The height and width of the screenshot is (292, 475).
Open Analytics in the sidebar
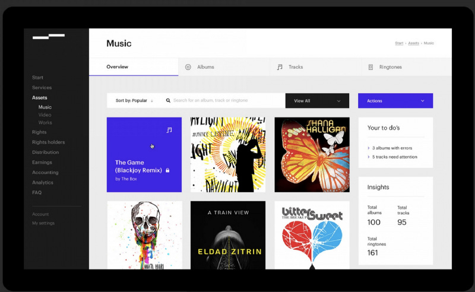43,182
